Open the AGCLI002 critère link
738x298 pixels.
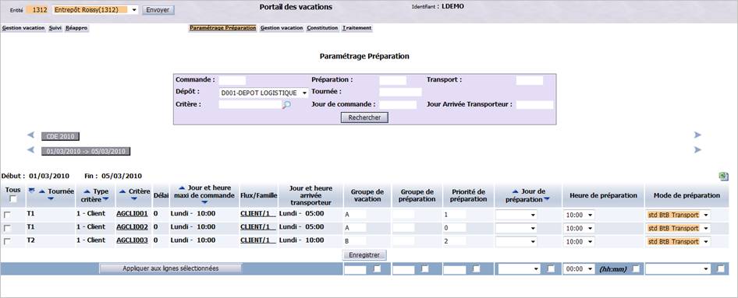tap(133, 227)
